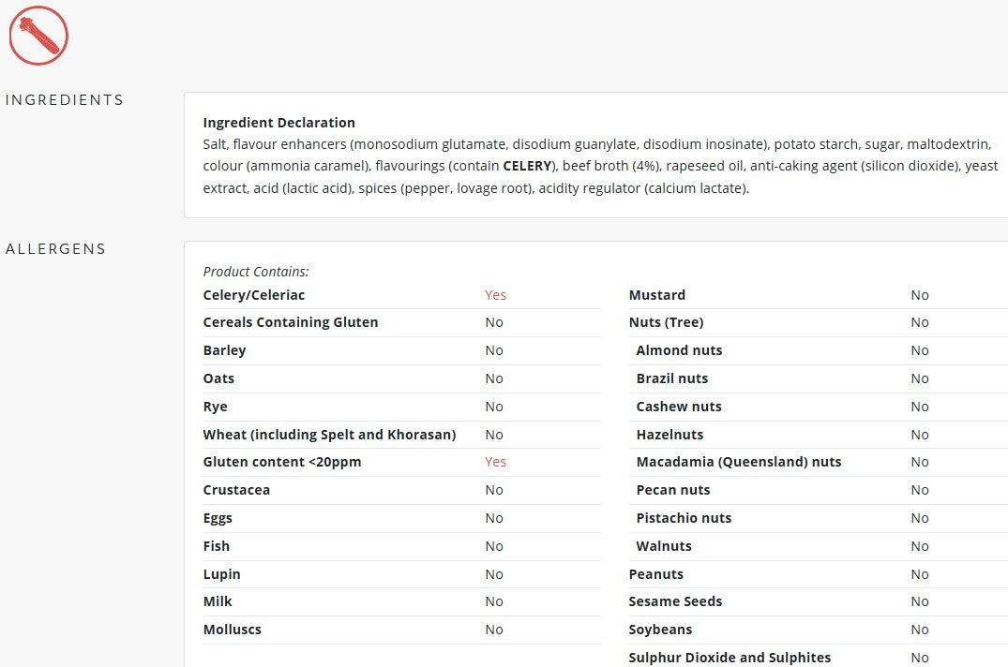Select the Mustard allergen label
This screenshot has width=1008, height=667.
coord(656,295)
